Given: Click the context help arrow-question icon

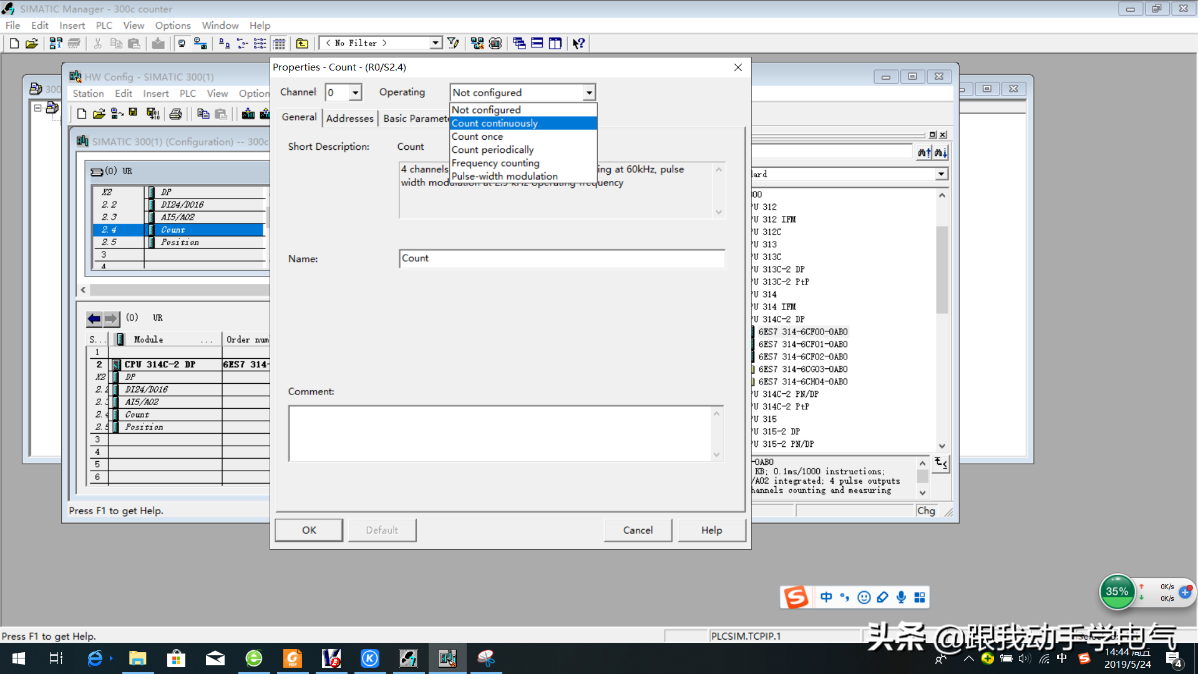Looking at the screenshot, I should coord(578,43).
